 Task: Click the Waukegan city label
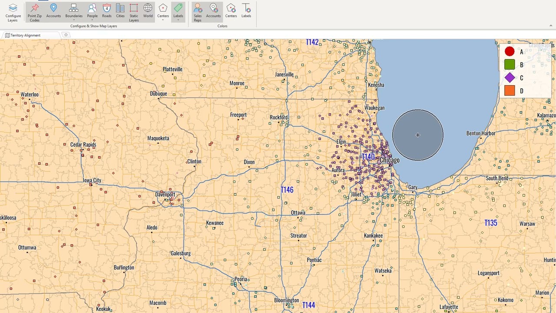point(374,108)
